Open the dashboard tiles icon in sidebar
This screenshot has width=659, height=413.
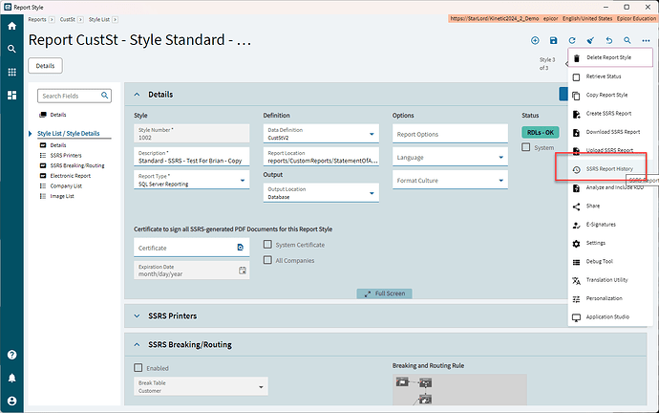11,95
